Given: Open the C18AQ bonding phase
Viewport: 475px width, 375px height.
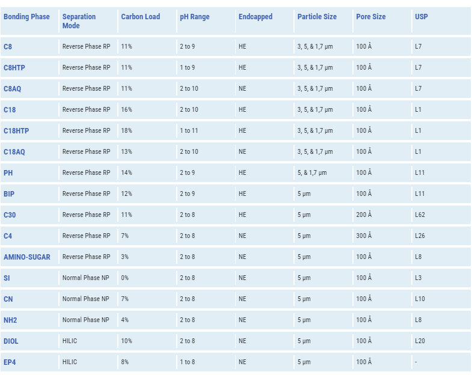Looking at the screenshot, I should [14, 152].
